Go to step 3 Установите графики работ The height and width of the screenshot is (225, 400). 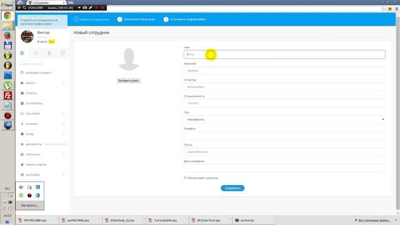click(x=185, y=19)
